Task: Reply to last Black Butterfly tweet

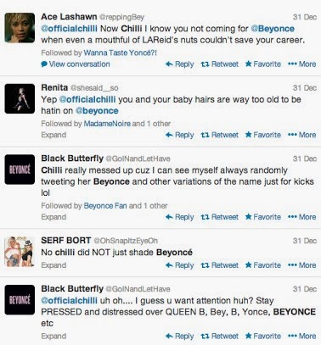Action: tap(179, 336)
